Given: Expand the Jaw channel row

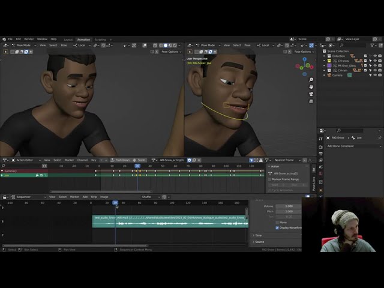Looking at the screenshot, I should 2,175.
